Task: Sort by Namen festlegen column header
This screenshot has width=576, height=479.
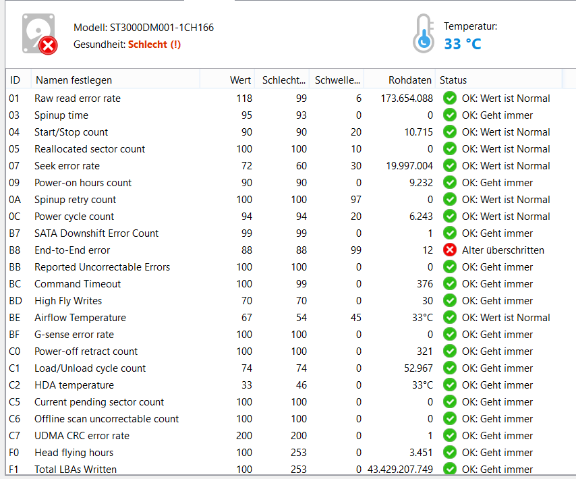Action: pyautogui.click(x=116, y=80)
